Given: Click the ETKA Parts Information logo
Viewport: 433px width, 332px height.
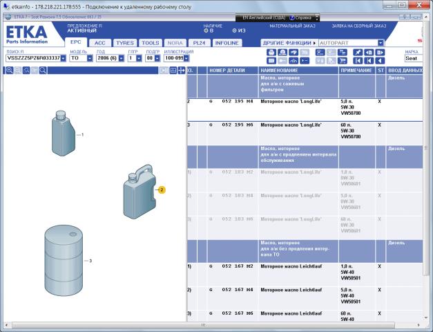Looking at the screenshot, I should point(26,35).
